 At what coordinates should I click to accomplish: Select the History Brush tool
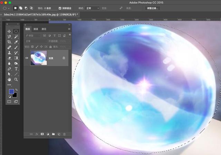(x=16, y=53)
